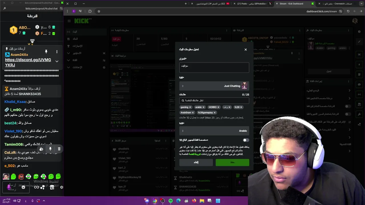Show hidden system tray icons
Screen dimensions: 365x205
click(44, 201)
